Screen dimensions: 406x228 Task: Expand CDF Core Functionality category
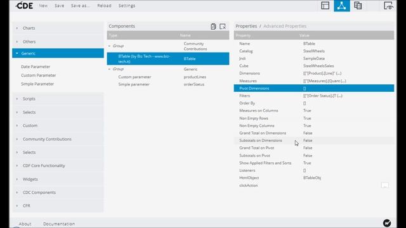pyautogui.click(x=58, y=165)
